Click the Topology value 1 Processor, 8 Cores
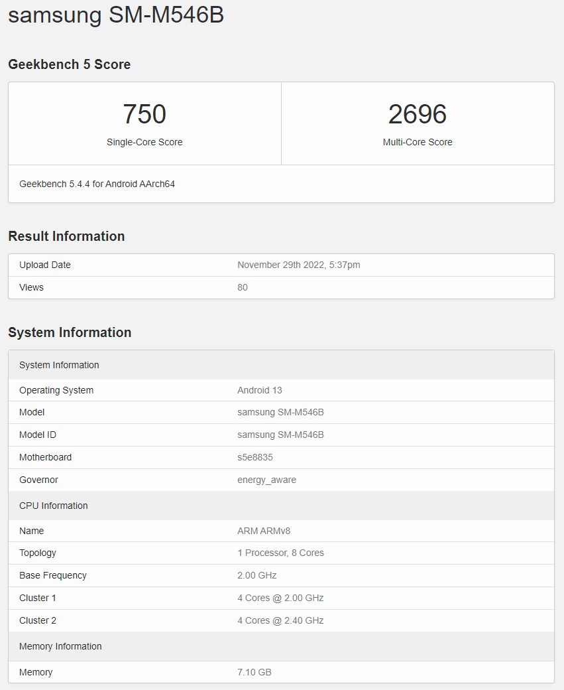564x690 pixels. 280,553
